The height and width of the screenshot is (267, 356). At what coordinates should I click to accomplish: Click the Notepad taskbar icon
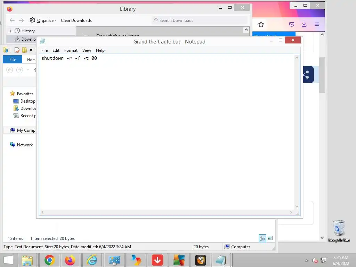(221, 260)
